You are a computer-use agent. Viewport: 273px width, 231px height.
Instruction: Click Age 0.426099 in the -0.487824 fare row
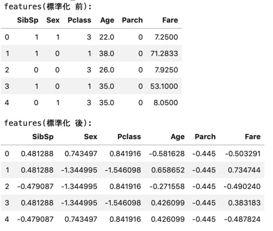[168, 219]
